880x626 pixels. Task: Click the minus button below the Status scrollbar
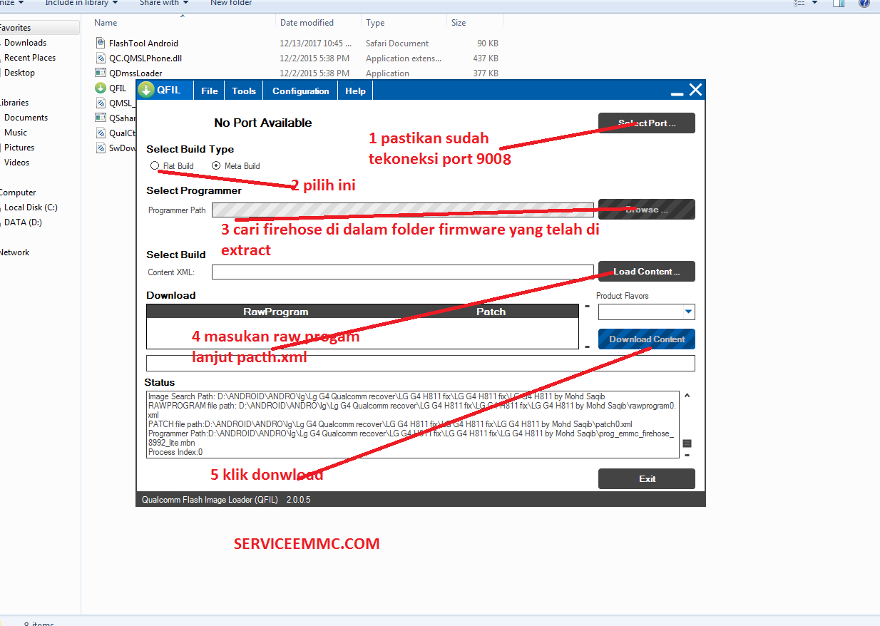point(687,455)
